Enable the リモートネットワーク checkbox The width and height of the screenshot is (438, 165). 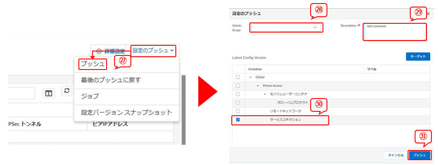click(x=238, y=111)
